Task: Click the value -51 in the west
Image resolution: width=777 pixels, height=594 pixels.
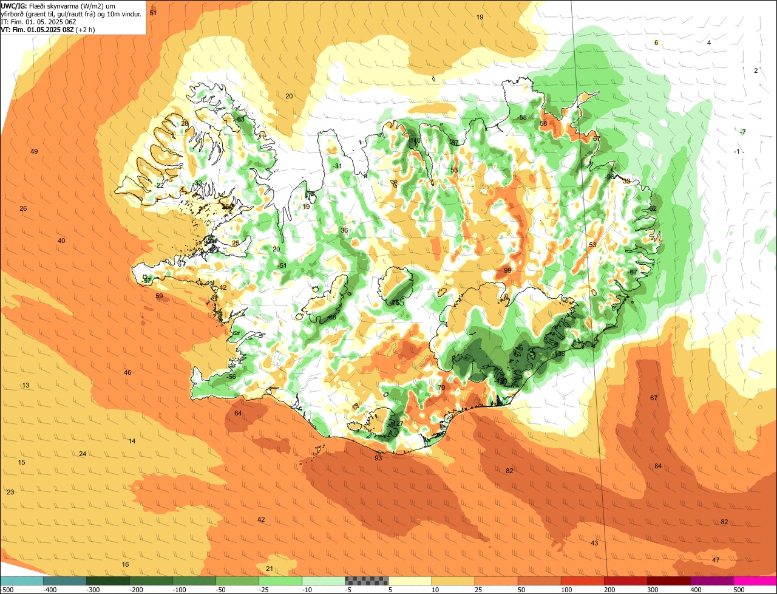Action: (281, 265)
